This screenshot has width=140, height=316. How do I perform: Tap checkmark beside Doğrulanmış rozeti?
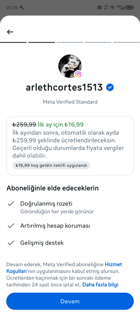click(x=11, y=204)
